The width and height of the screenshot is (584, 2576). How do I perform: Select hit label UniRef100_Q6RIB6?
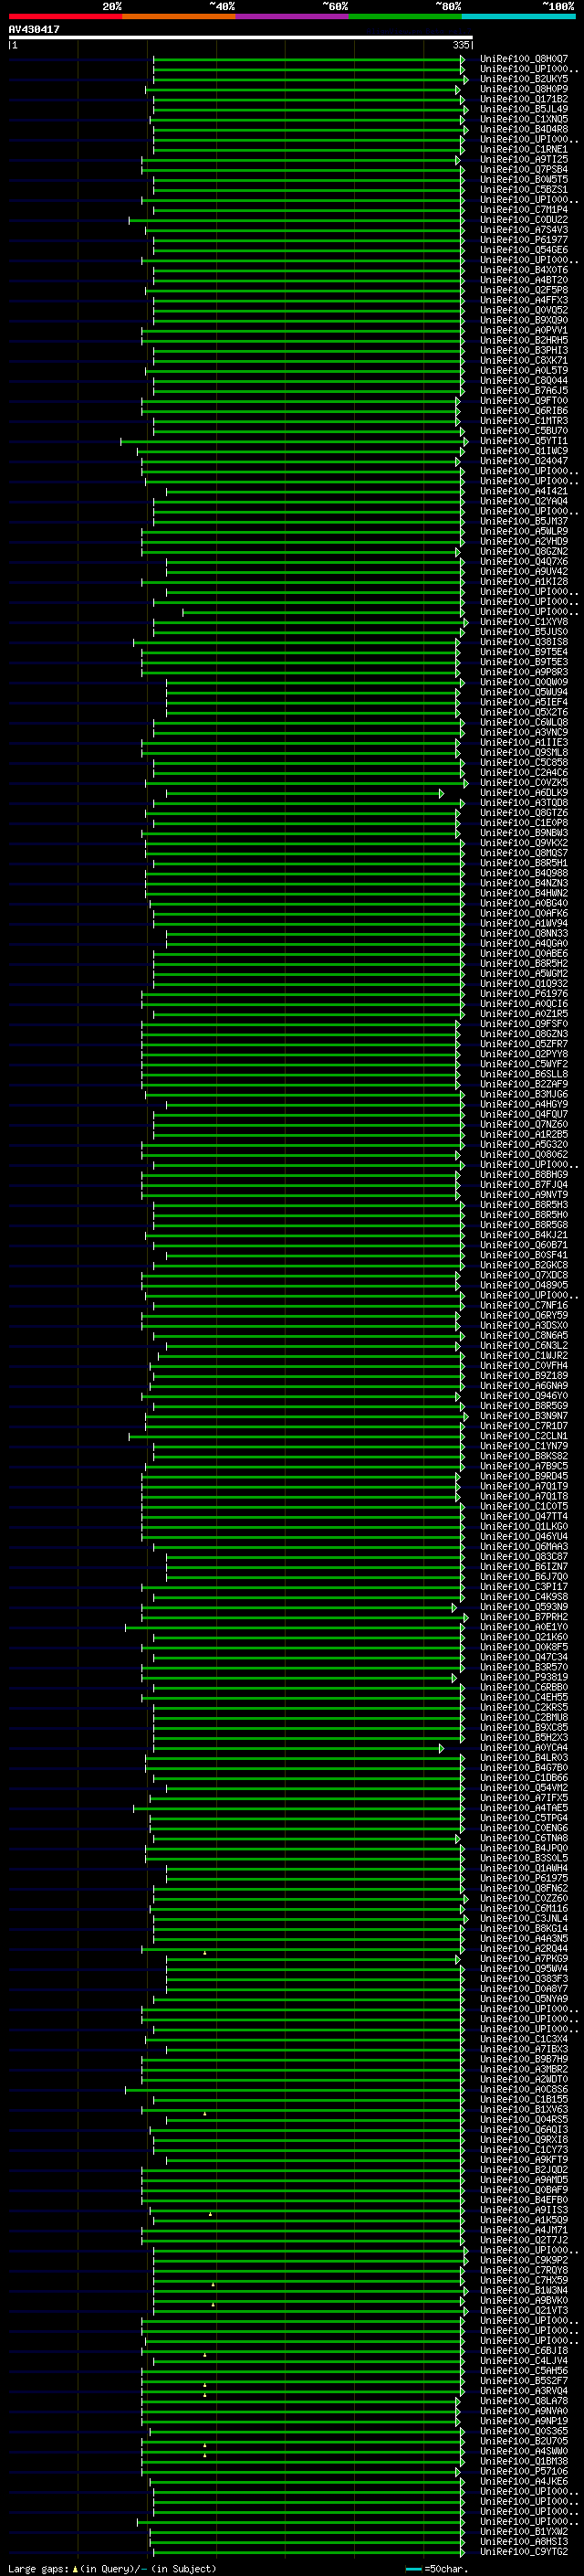point(524,411)
